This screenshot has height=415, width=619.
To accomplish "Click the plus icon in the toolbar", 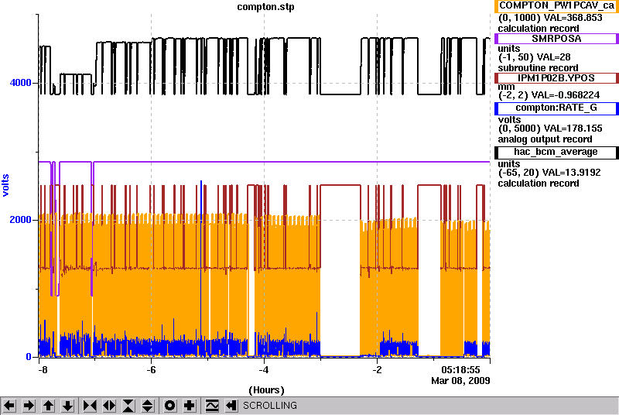I will 190,406.
